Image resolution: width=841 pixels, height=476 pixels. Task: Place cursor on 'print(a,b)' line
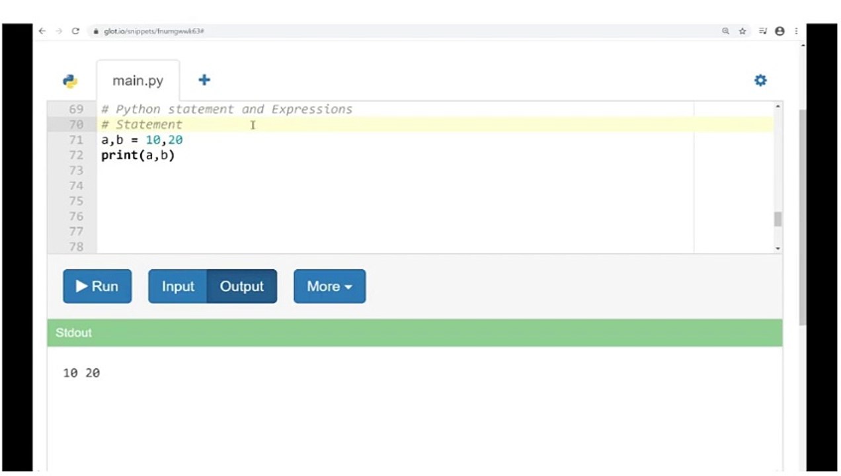tap(138, 155)
